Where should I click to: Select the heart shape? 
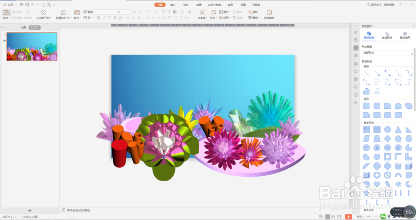tap(377, 184)
